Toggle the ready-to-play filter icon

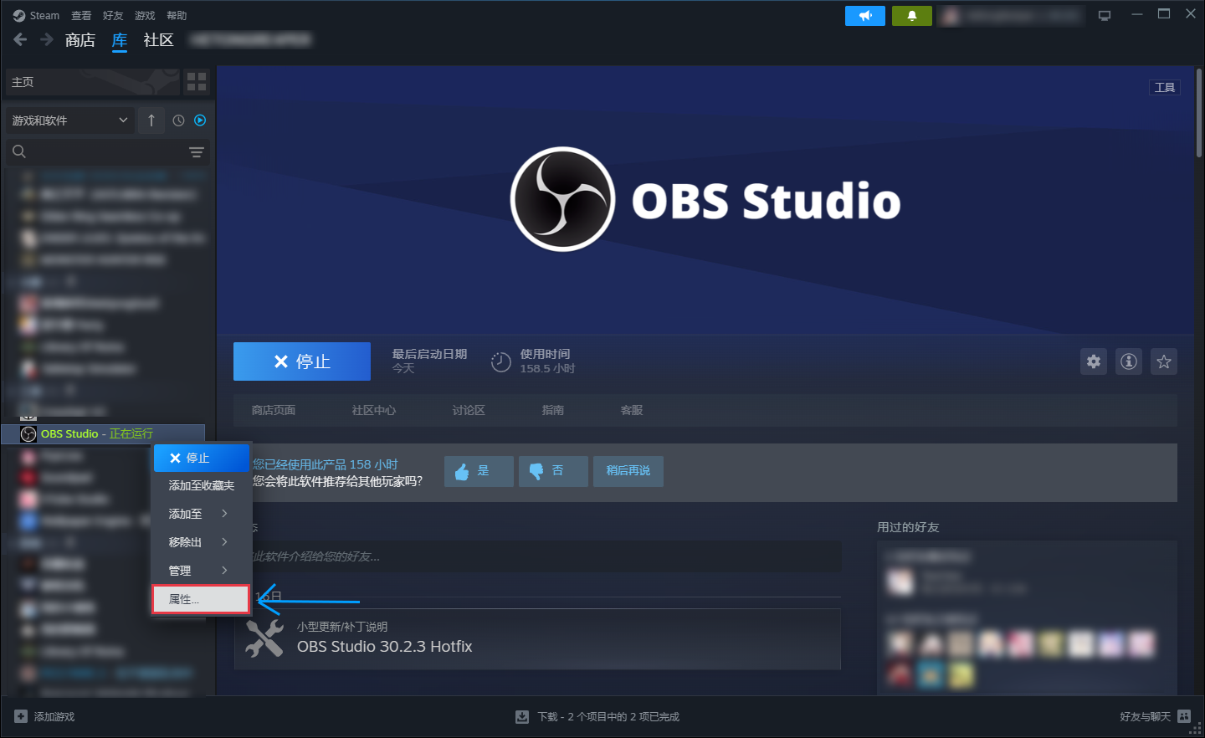click(200, 120)
